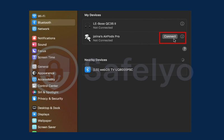Click the Desktop & Dock icon
Viewport: 224px width, 140px height.
click(x=34, y=108)
